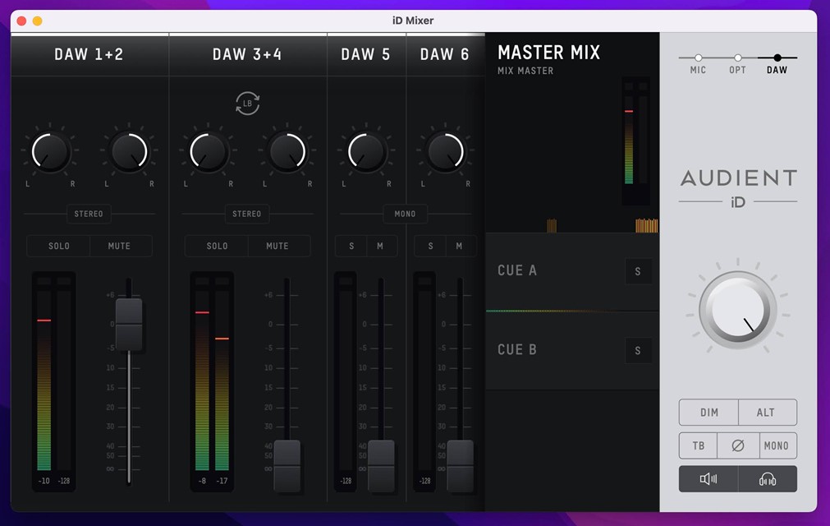The height and width of the screenshot is (526, 830).
Task: Click the Master Mix level meter
Action: pyautogui.click(x=635, y=141)
